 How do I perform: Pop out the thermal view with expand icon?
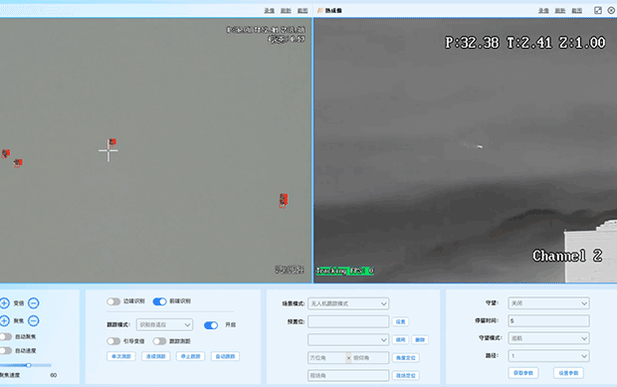598,11
